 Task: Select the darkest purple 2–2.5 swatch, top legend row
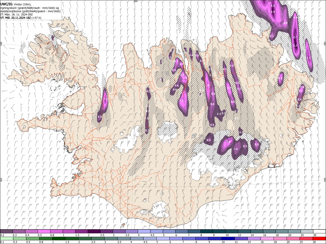coord(94,232)
